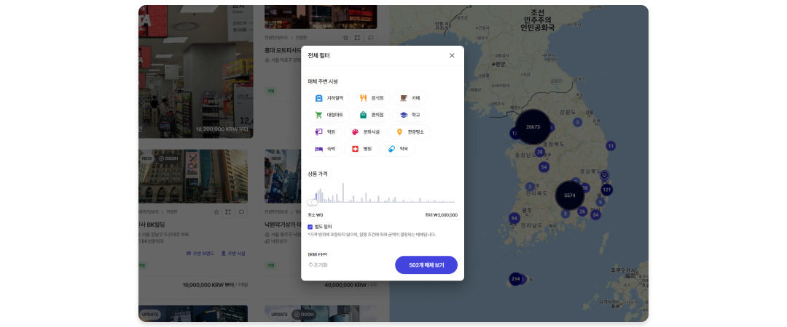787x327 pixels.
Task: Click the 40,000,000 KRW price text
Action: pos(346,285)
